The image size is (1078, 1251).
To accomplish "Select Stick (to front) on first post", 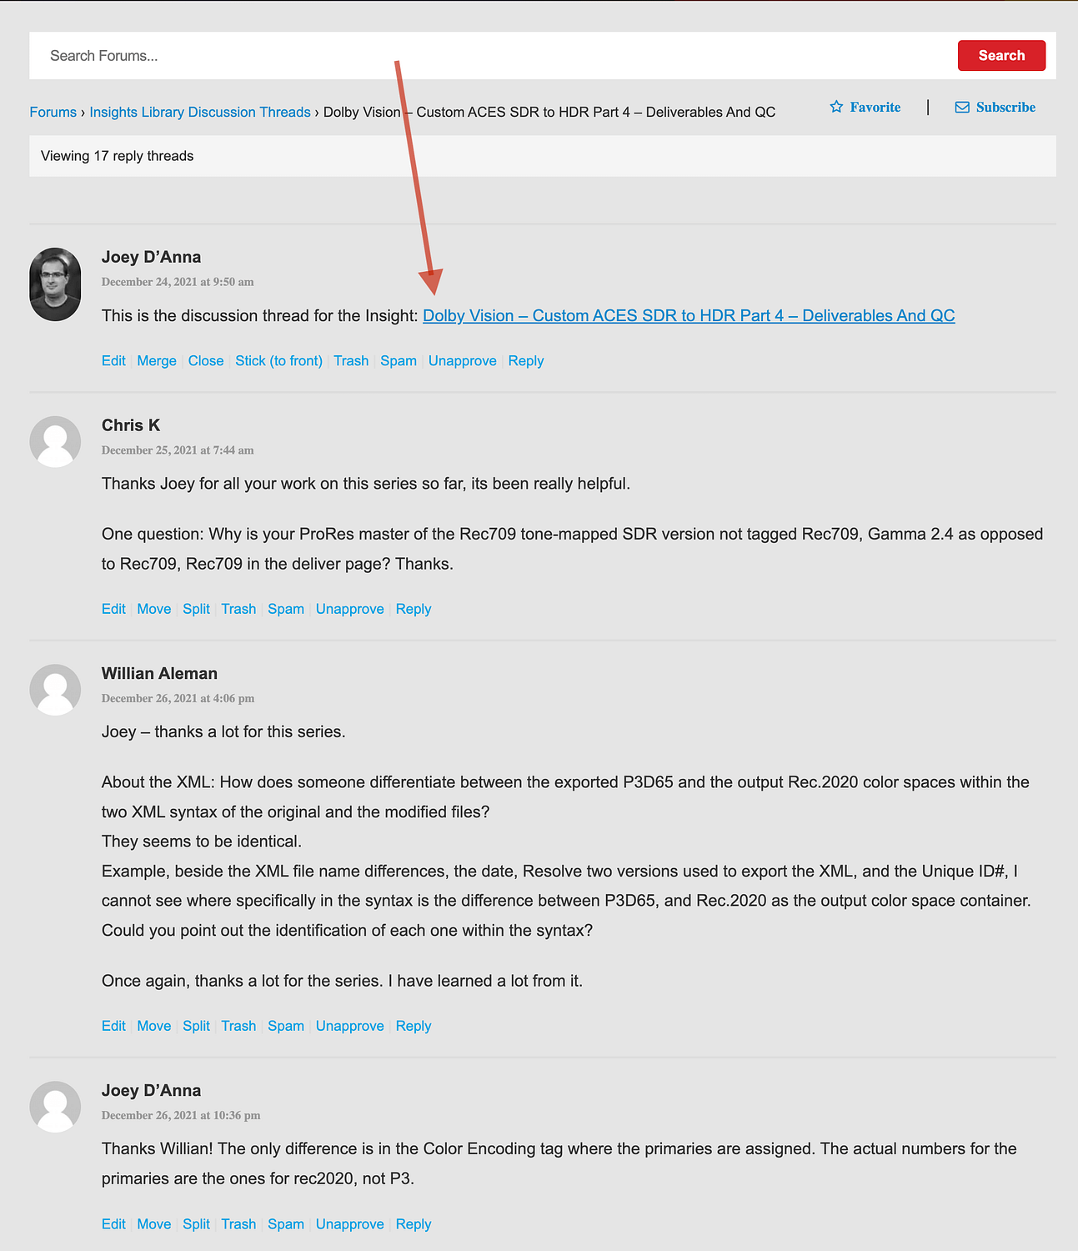I will [278, 360].
